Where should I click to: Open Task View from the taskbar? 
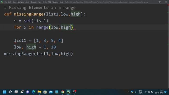coord(16,92)
